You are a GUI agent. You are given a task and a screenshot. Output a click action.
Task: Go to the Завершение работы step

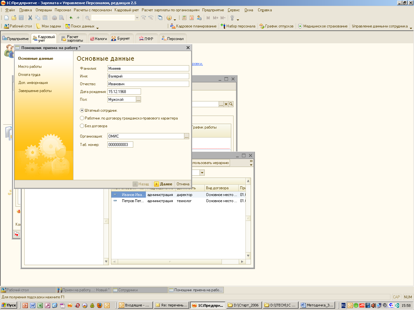pyautogui.click(x=35, y=91)
